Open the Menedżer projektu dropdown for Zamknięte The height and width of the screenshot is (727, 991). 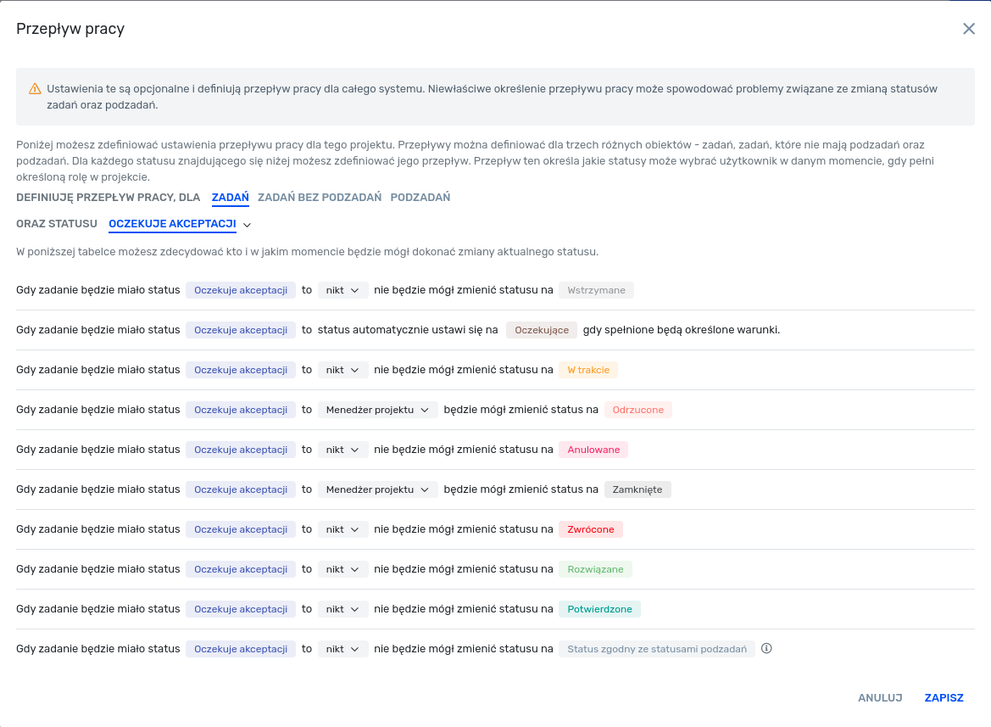coord(378,489)
